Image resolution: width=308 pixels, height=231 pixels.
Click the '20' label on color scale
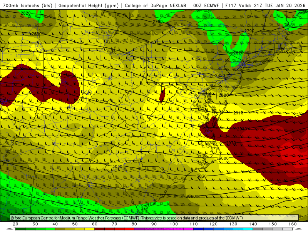15,224
